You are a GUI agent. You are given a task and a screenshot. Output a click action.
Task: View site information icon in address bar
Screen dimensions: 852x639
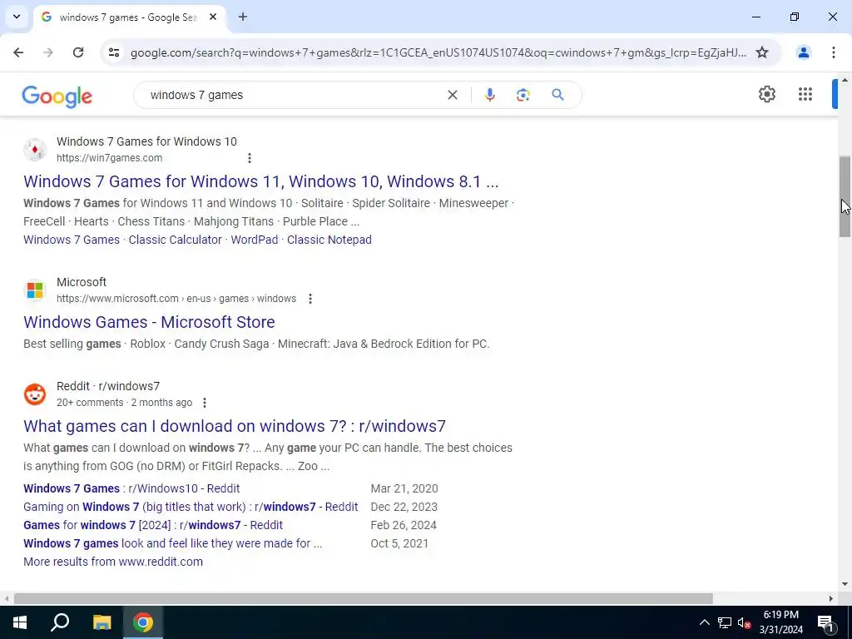113,52
